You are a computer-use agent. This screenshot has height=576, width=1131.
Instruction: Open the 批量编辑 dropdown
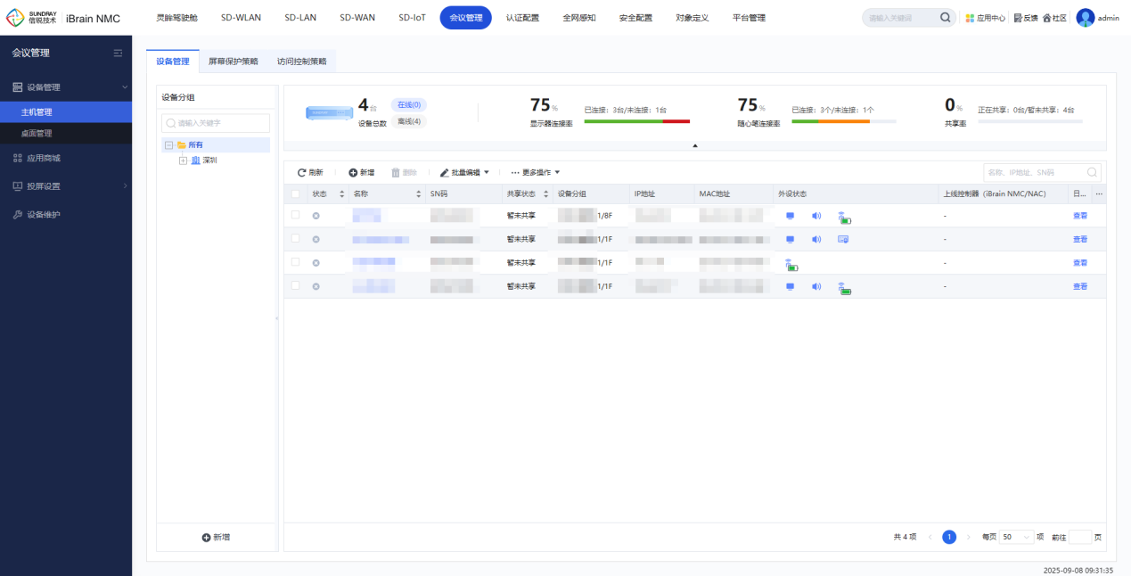[x=464, y=172]
